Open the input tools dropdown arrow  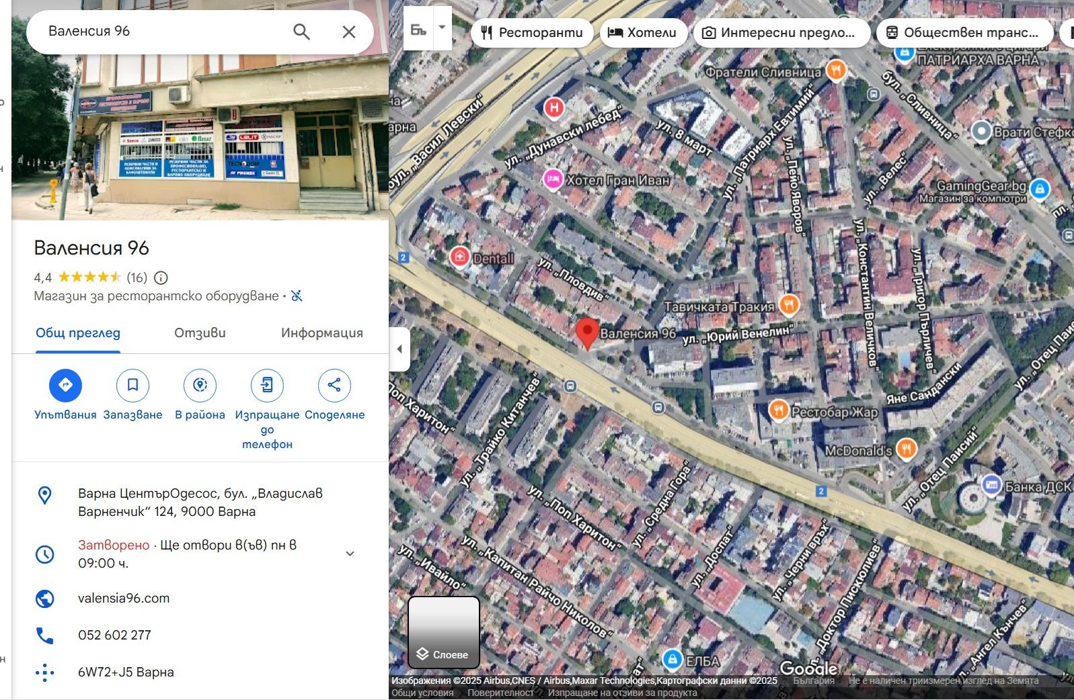click(443, 28)
